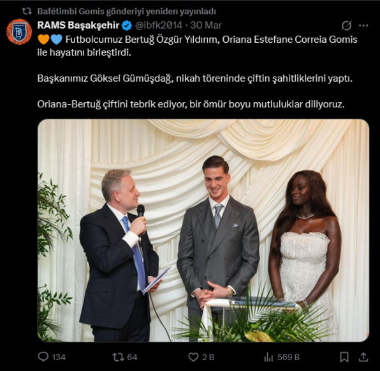
Task: Repost the tweet with retweet icon
Action: (118, 357)
